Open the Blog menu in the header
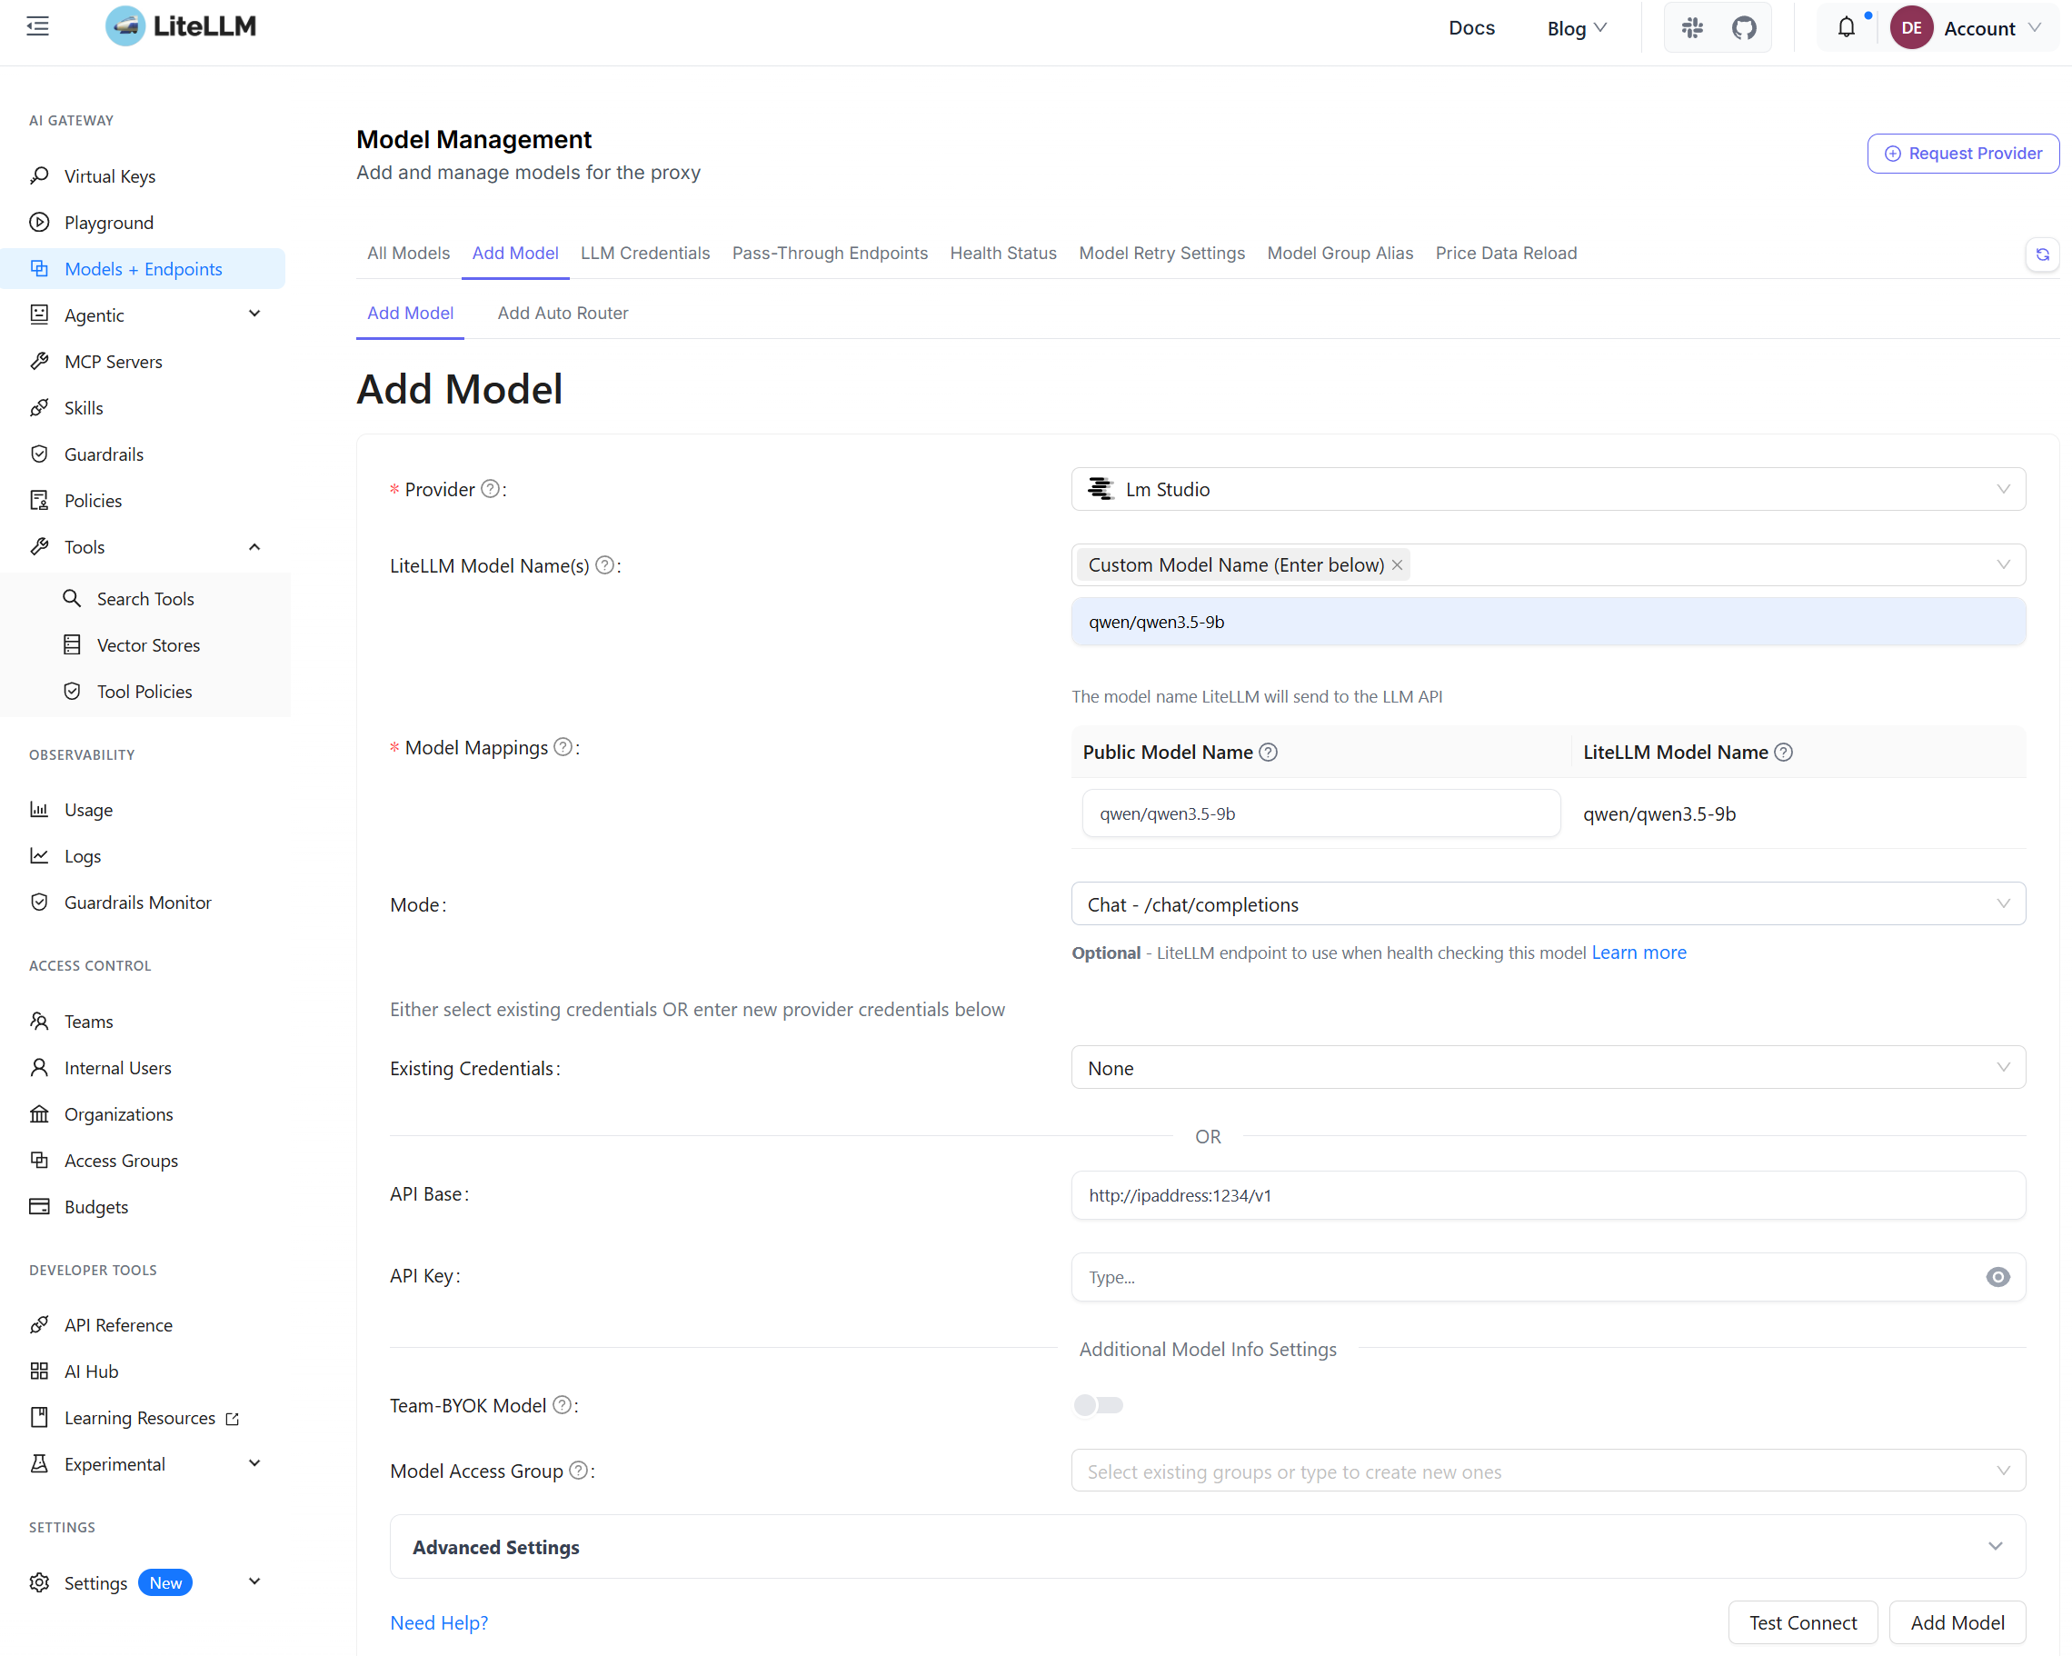 click(1576, 28)
